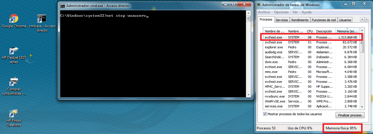Select the svchost.exe row using 82.672 KB
The width and height of the screenshot is (373, 134).
click(x=311, y=42)
